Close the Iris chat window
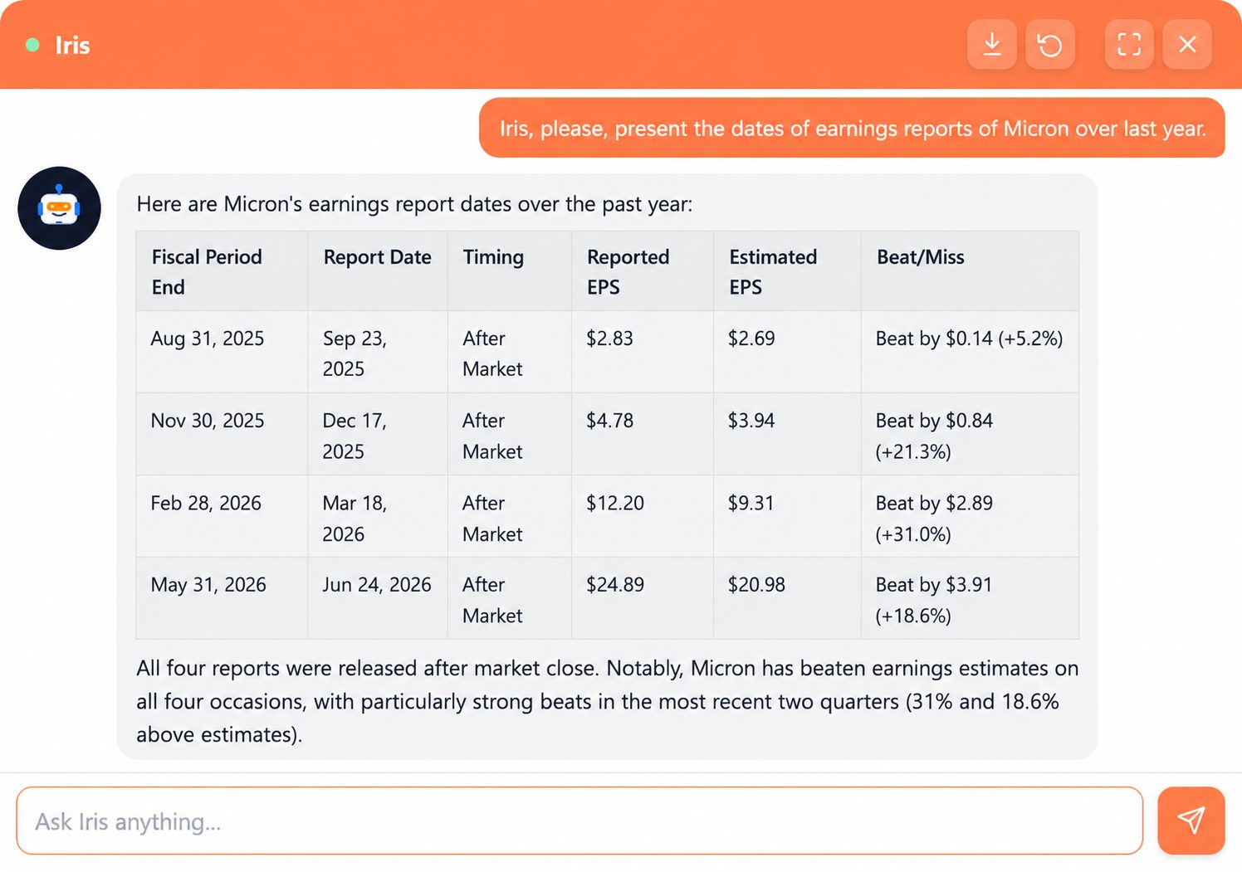This screenshot has width=1242, height=872. pos(1187,44)
